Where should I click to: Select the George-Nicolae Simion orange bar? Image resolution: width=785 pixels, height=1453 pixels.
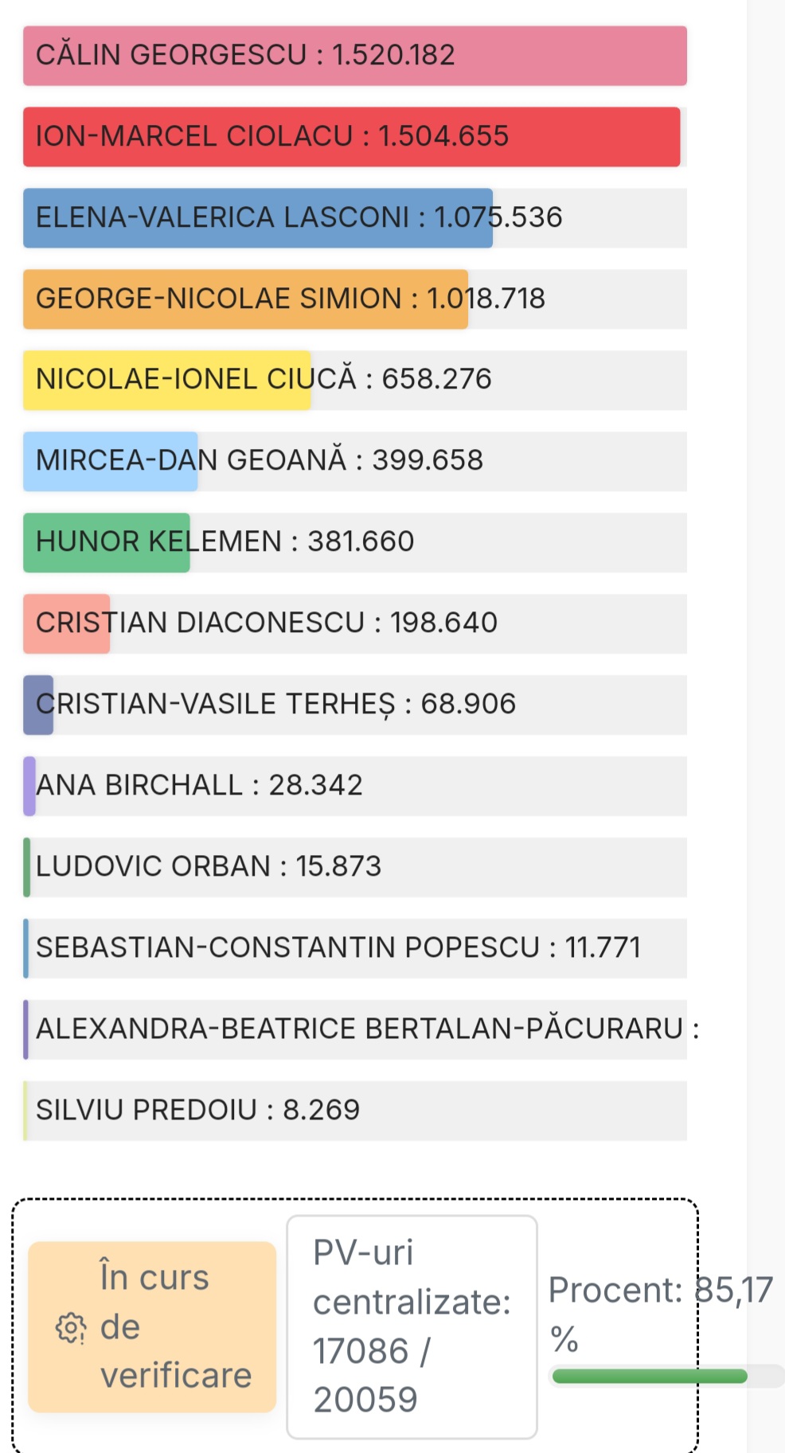[245, 299]
